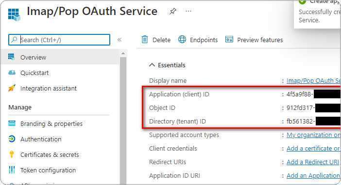
Task: Delete the app registration via Delete button
Action: [156, 40]
